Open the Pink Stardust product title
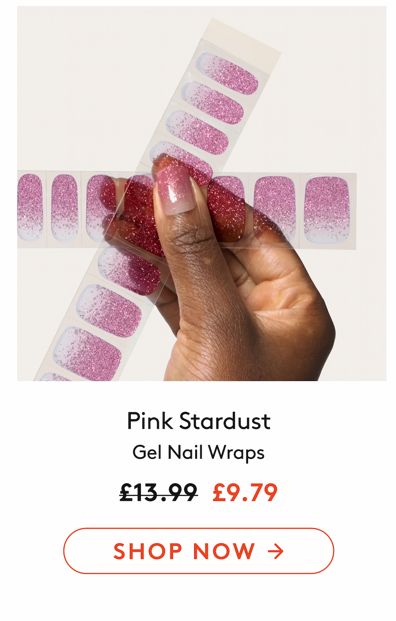 pos(198,421)
